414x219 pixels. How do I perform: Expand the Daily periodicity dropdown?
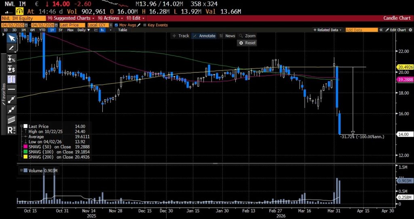point(83,30)
